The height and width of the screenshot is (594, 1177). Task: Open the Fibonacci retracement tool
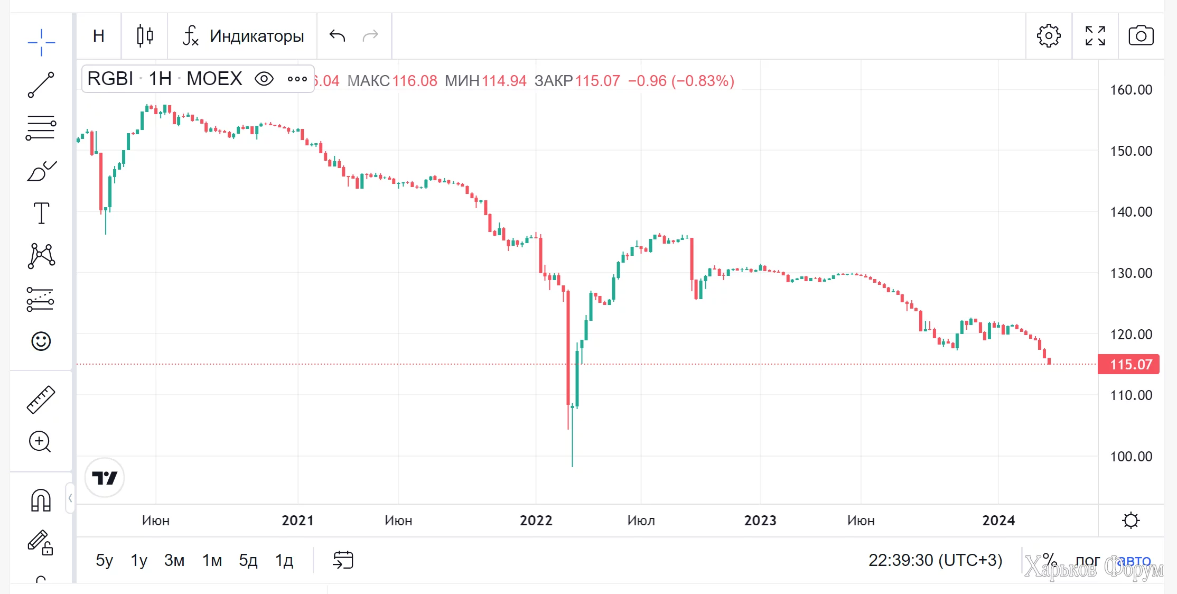pyautogui.click(x=41, y=128)
